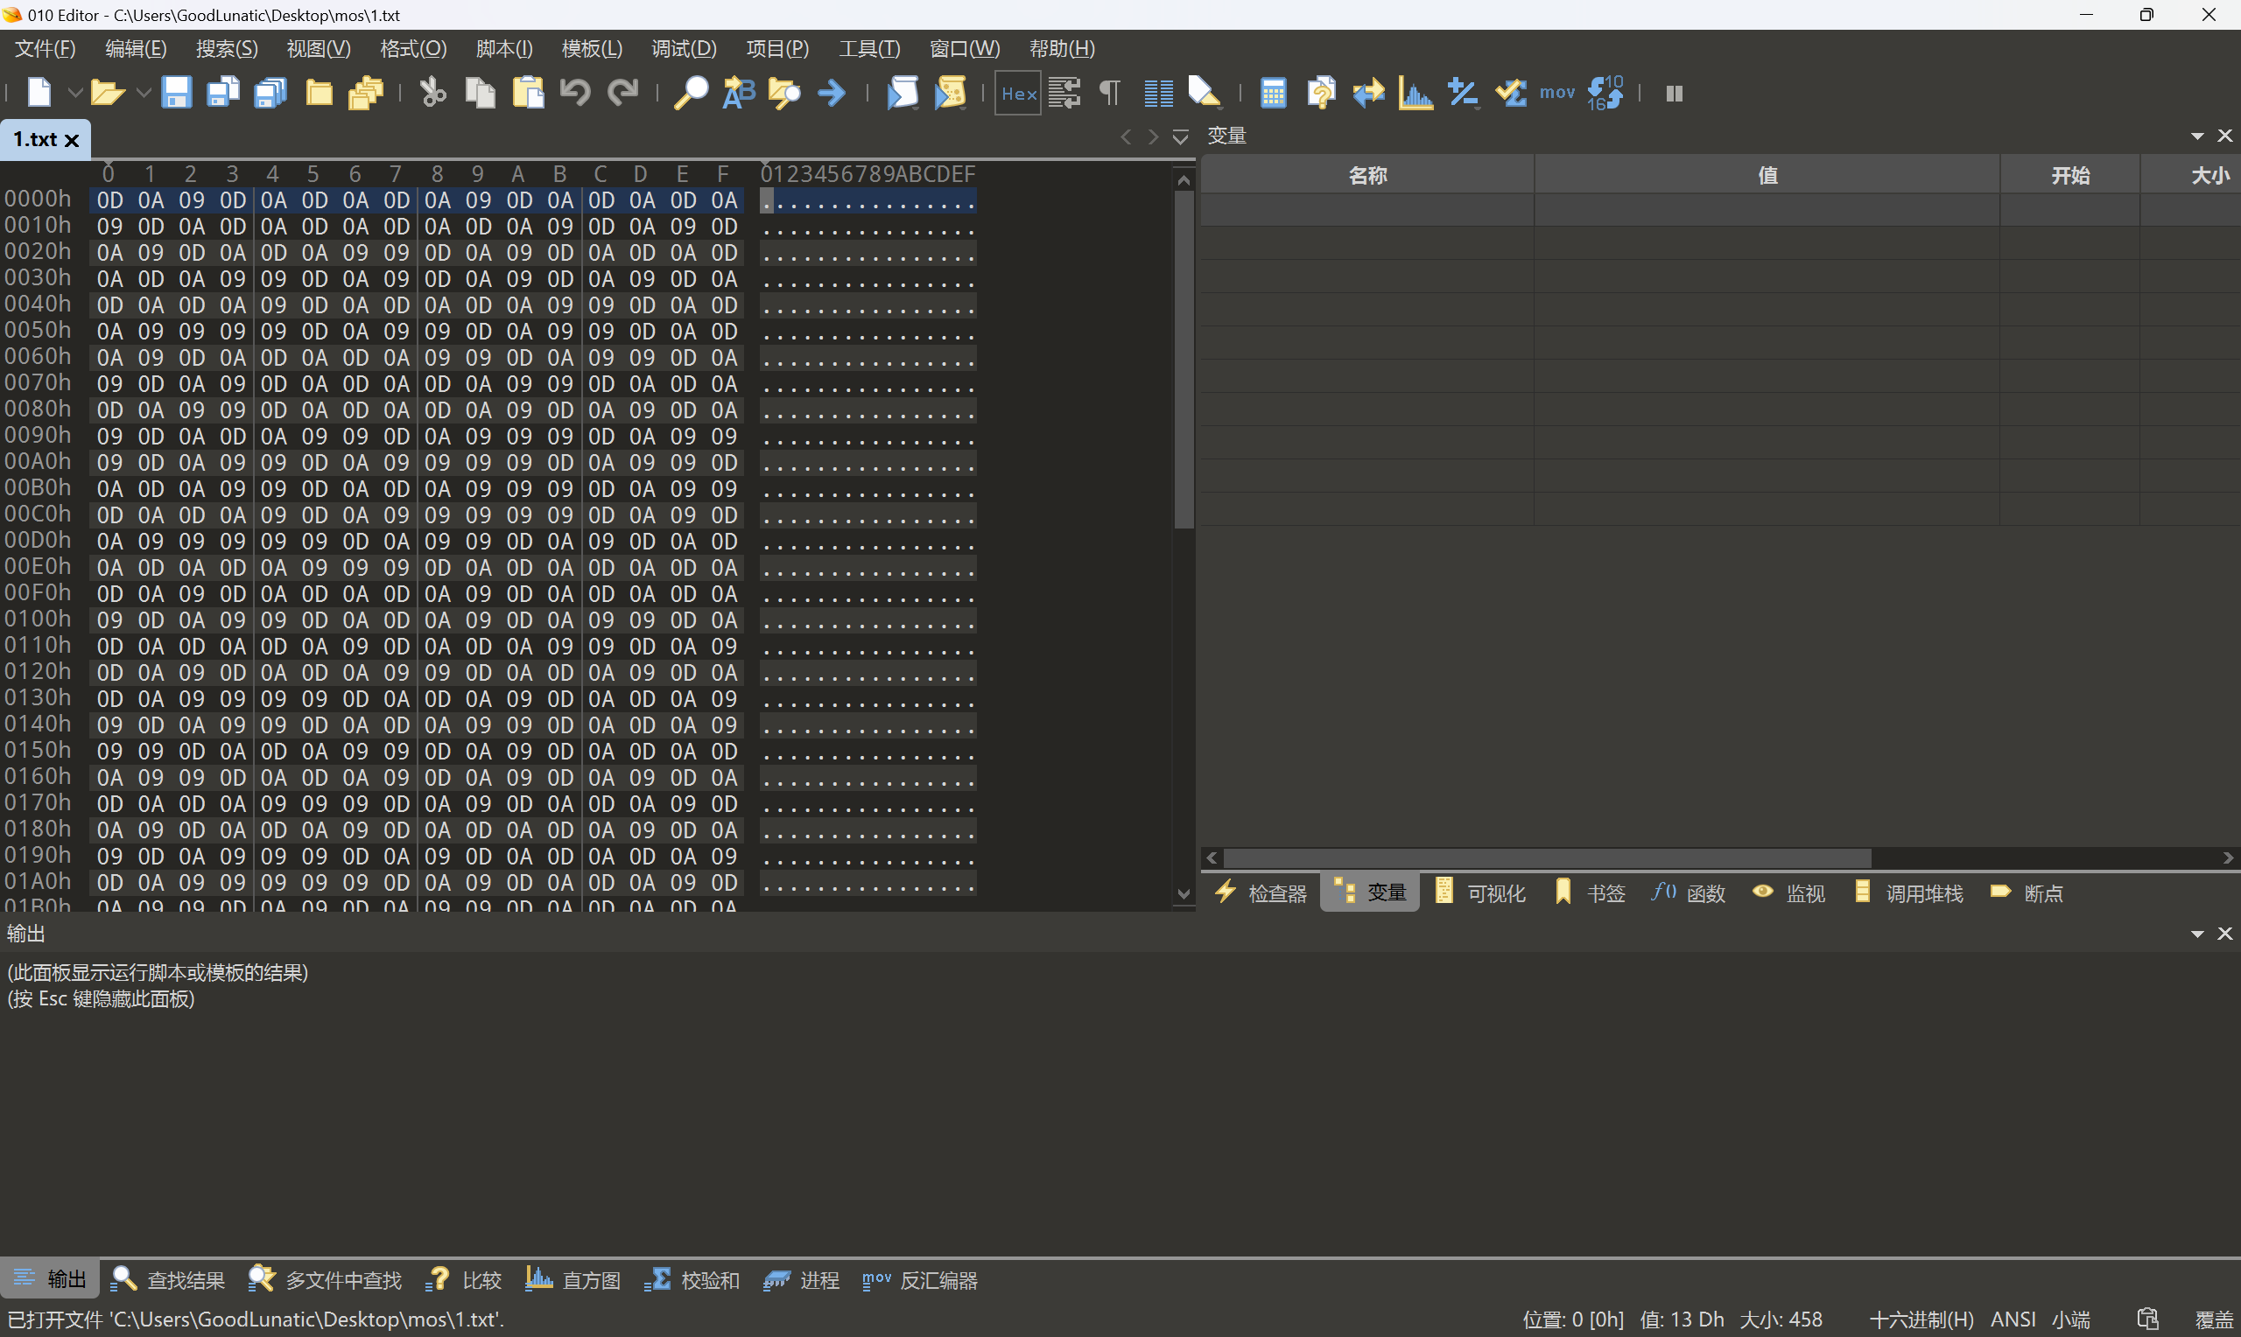The width and height of the screenshot is (2241, 1337).
Task: Expand the Open file dropdown arrow
Action: click(x=144, y=93)
